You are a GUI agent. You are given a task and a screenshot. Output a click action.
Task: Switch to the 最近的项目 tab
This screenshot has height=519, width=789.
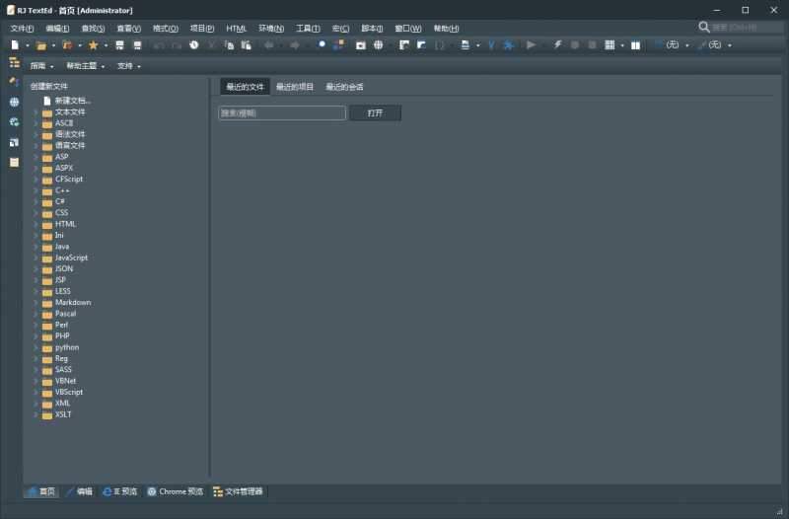pyautogui.click(x=294, y=87)
